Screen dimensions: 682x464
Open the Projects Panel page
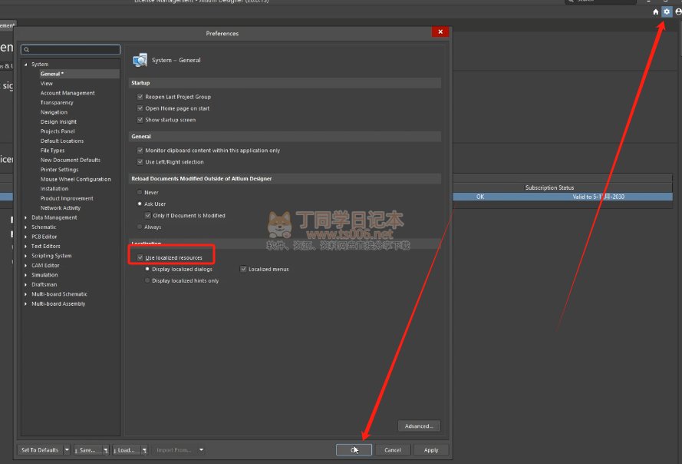coord(58,131)
